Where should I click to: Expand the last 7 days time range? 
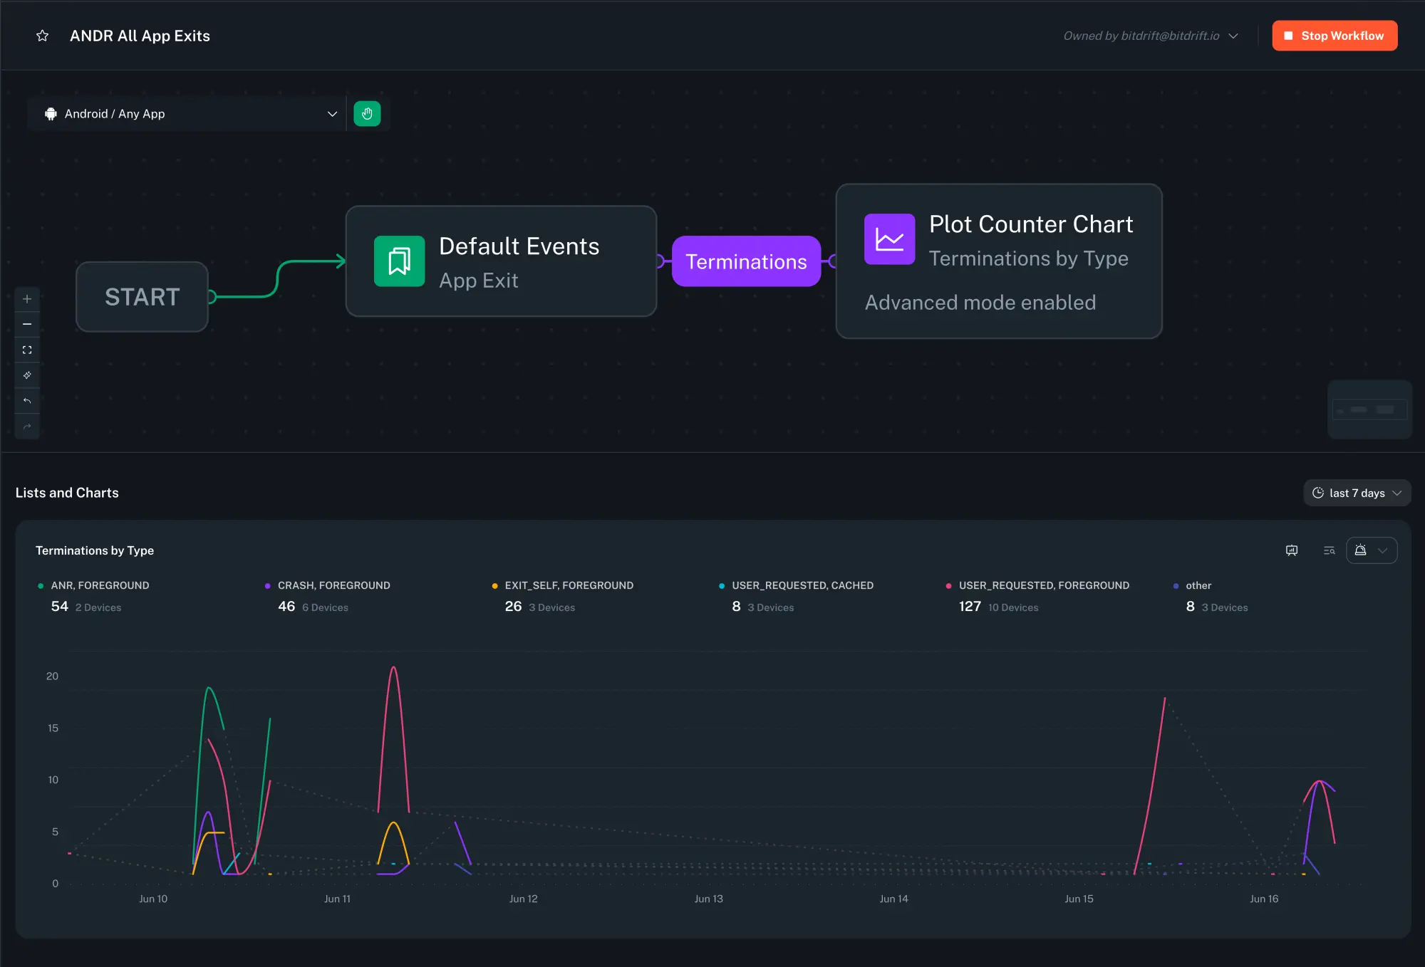(x=1357, y=493)
